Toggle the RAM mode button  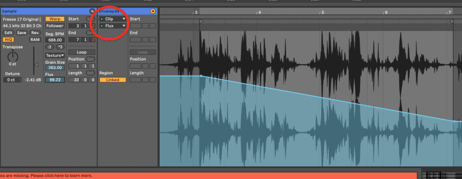tap(35, 40)
